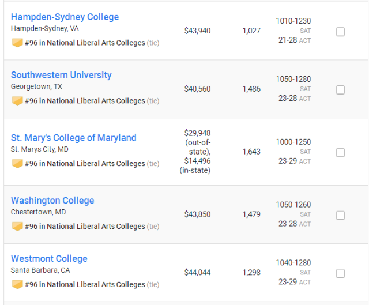Click Hampden-Sydney's #96 National Liberal Arts ranking
Image resolution: width=369 pixels, height=305 pixels.
85,43
